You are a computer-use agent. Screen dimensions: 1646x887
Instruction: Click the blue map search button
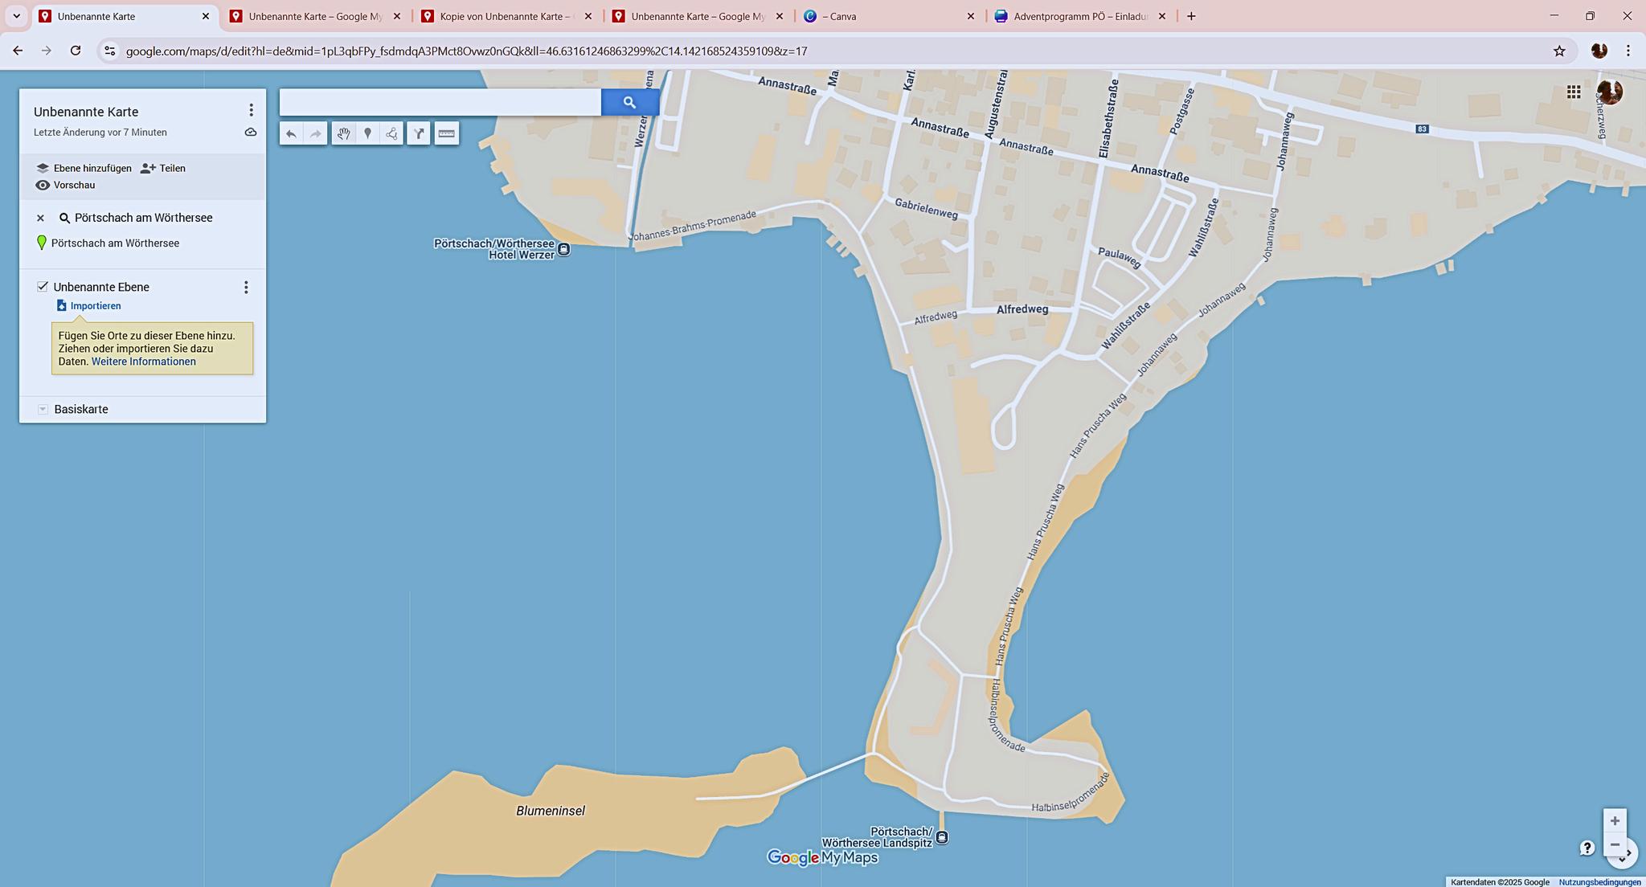click(x=629, y=102)
